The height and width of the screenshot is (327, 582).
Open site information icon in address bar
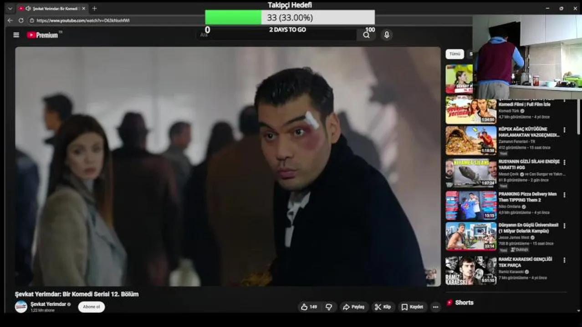tap(32, 20)
